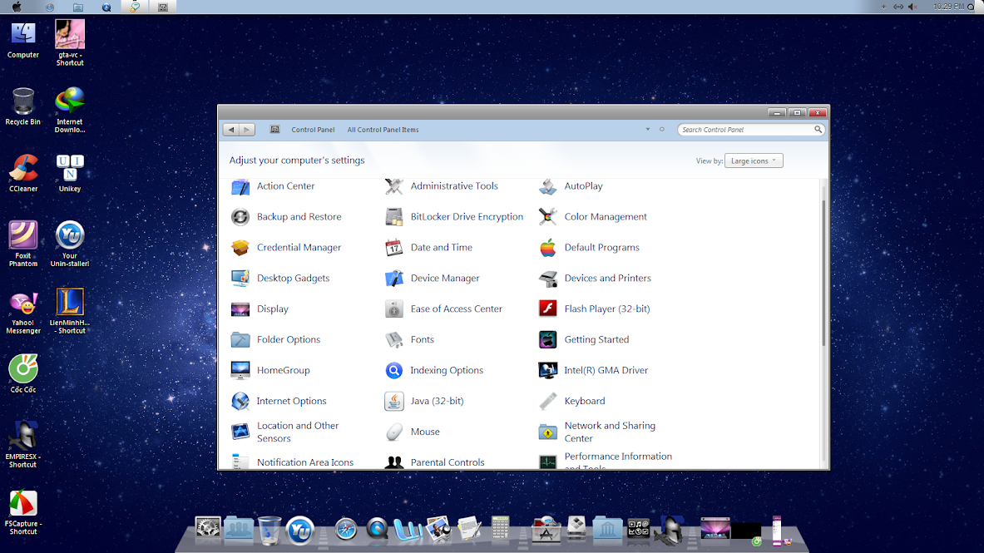This screenshot has width=984, height=553.
Task: Open the Credential Manager icon
Action: pos(240,248)
